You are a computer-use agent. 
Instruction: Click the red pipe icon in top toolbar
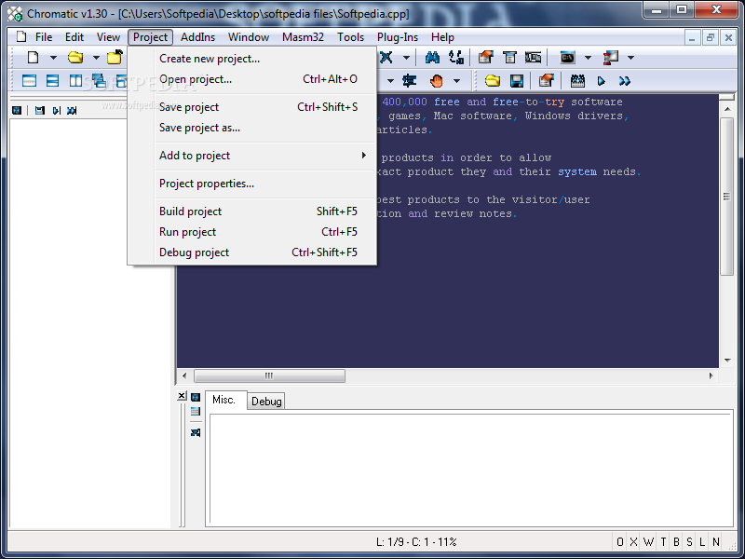611,58
